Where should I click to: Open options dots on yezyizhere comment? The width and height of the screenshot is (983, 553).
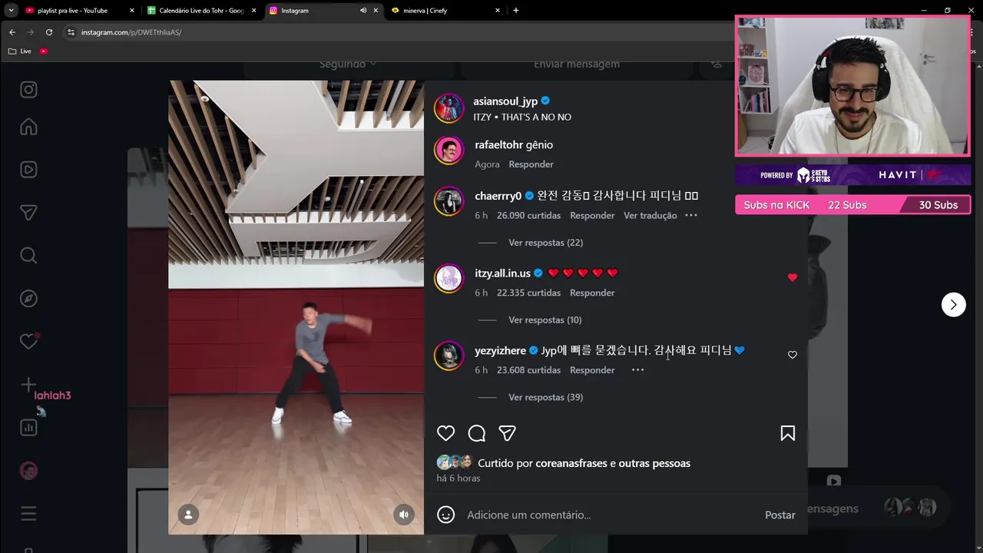pos(637,370)
